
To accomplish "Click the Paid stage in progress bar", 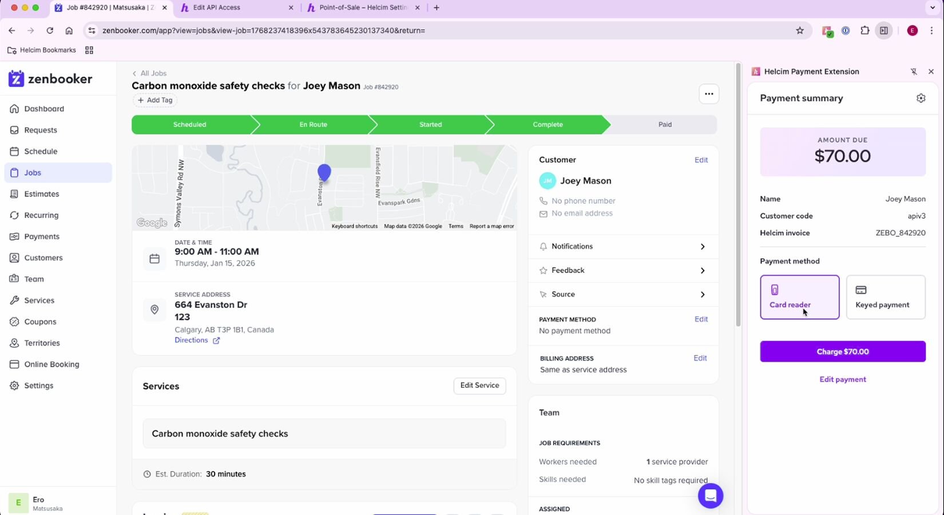I will click(664, 125).
